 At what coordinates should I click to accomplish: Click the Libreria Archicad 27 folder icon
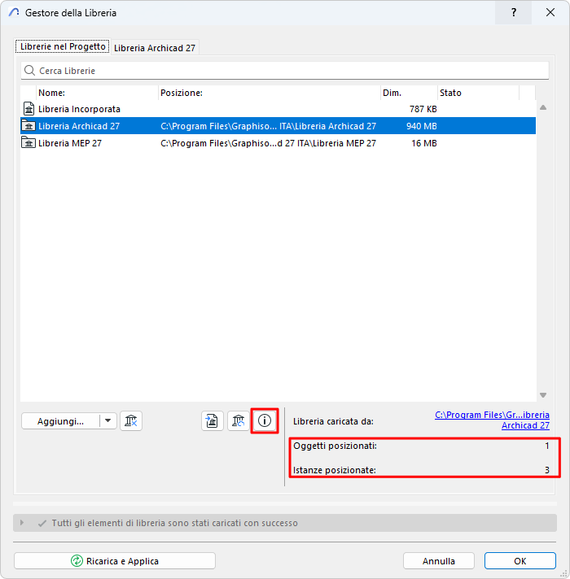[28, 125]
